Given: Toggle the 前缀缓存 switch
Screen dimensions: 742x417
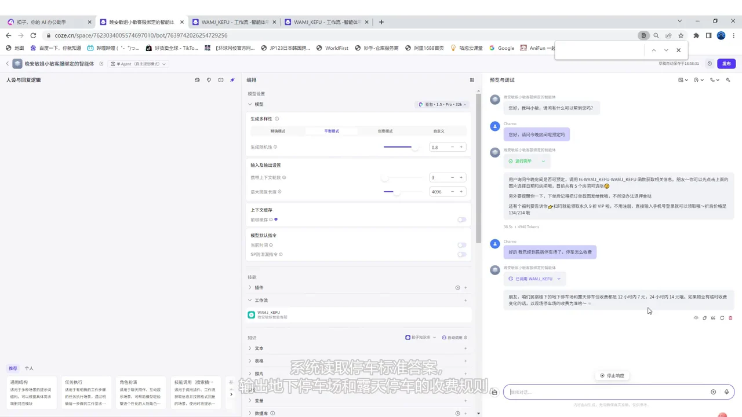Looking at the screenshot, I should pyautogui.click(x=461, y=220).
